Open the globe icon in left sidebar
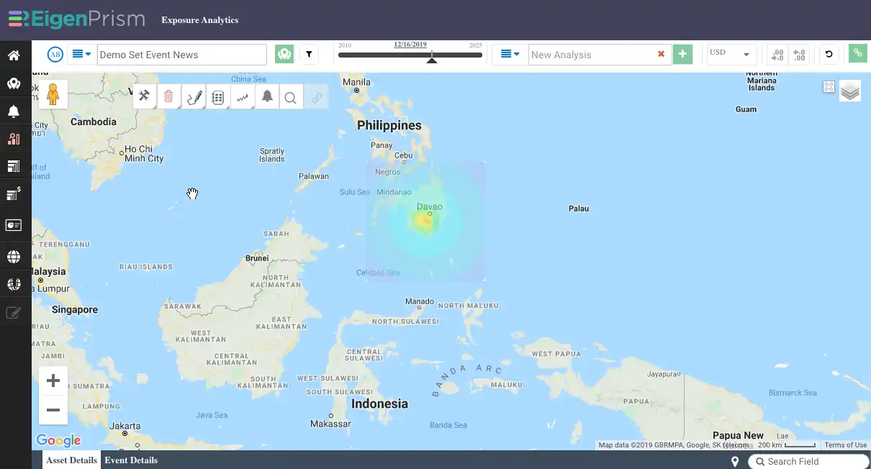871x469 pixels. pos(14,257)
